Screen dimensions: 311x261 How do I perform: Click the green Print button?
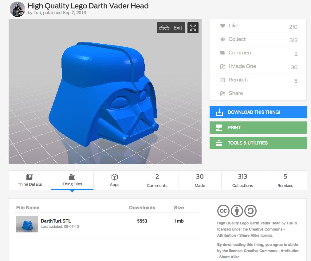pyautogui.click(x=258, y=128)
